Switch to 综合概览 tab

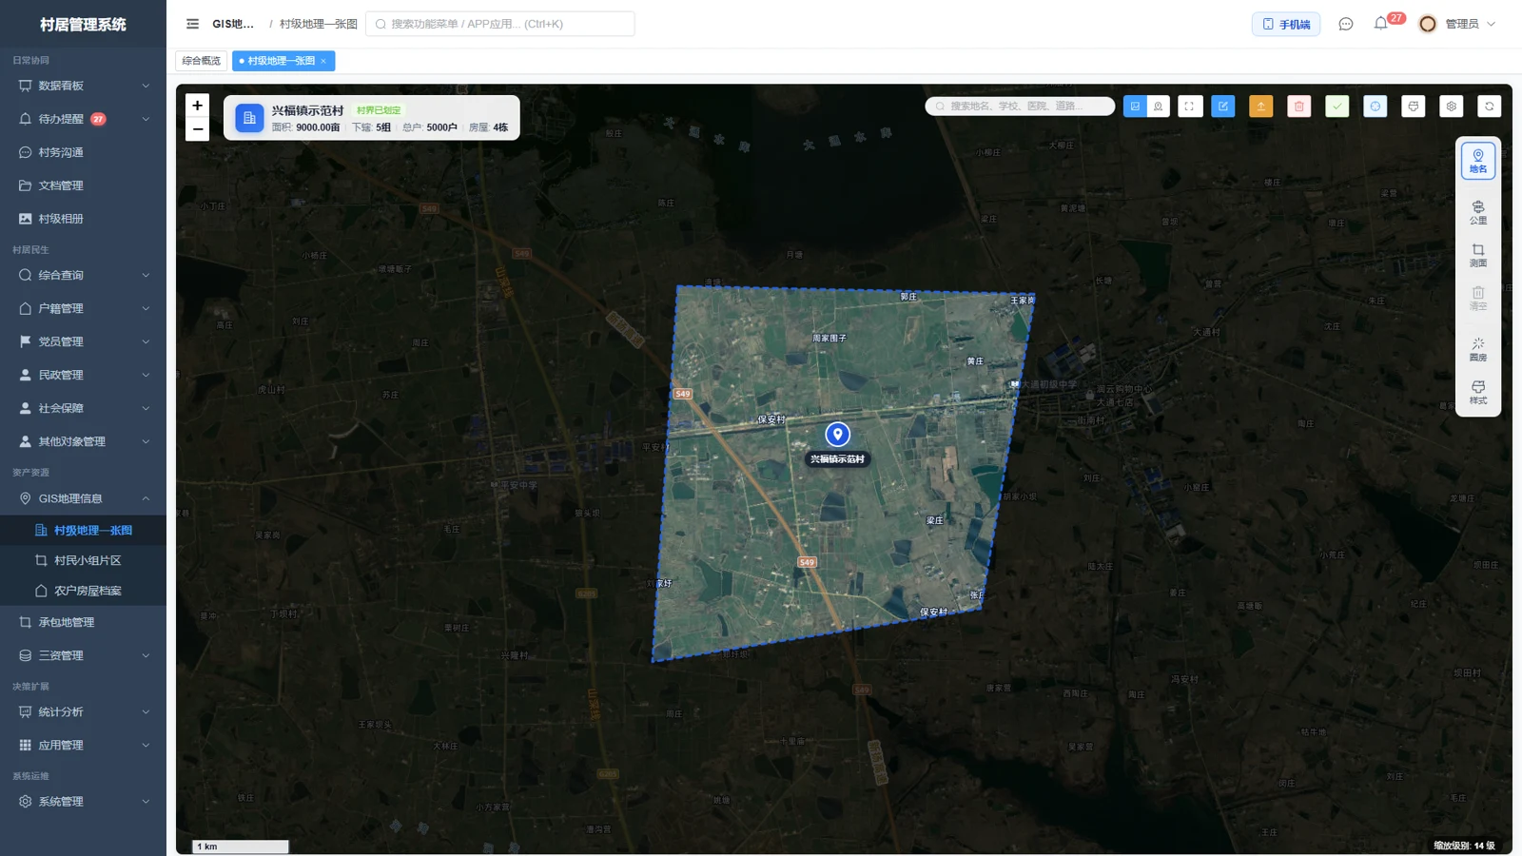click(x=202, y=61)
